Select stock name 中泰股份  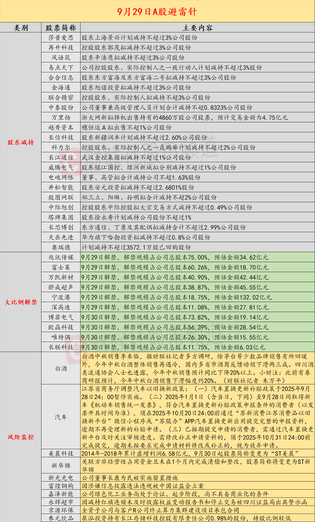coord(61,107)
